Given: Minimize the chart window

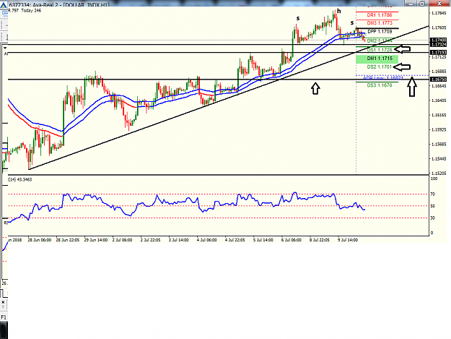Looking at the screenshot, I should click(411, 4).
